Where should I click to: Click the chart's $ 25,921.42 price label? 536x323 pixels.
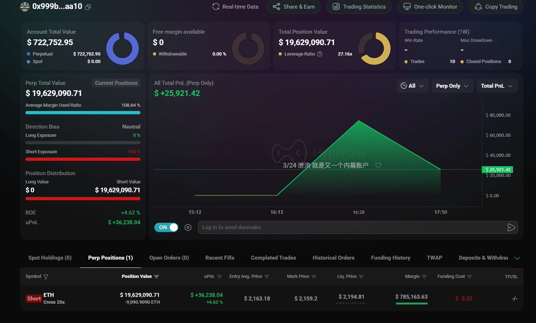click(497, 170)
